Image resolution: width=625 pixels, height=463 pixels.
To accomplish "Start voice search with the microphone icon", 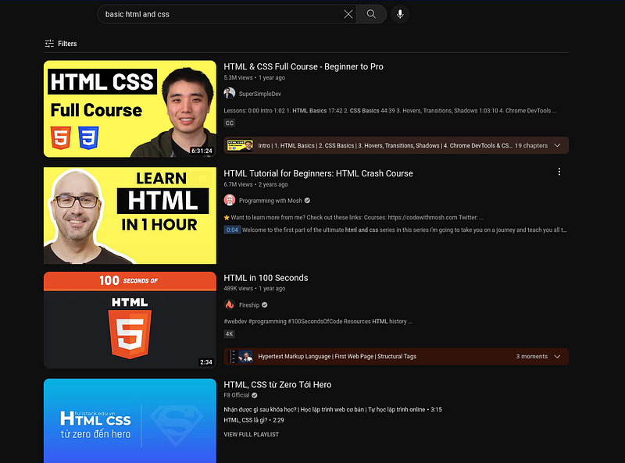I will tap(400, 14).
